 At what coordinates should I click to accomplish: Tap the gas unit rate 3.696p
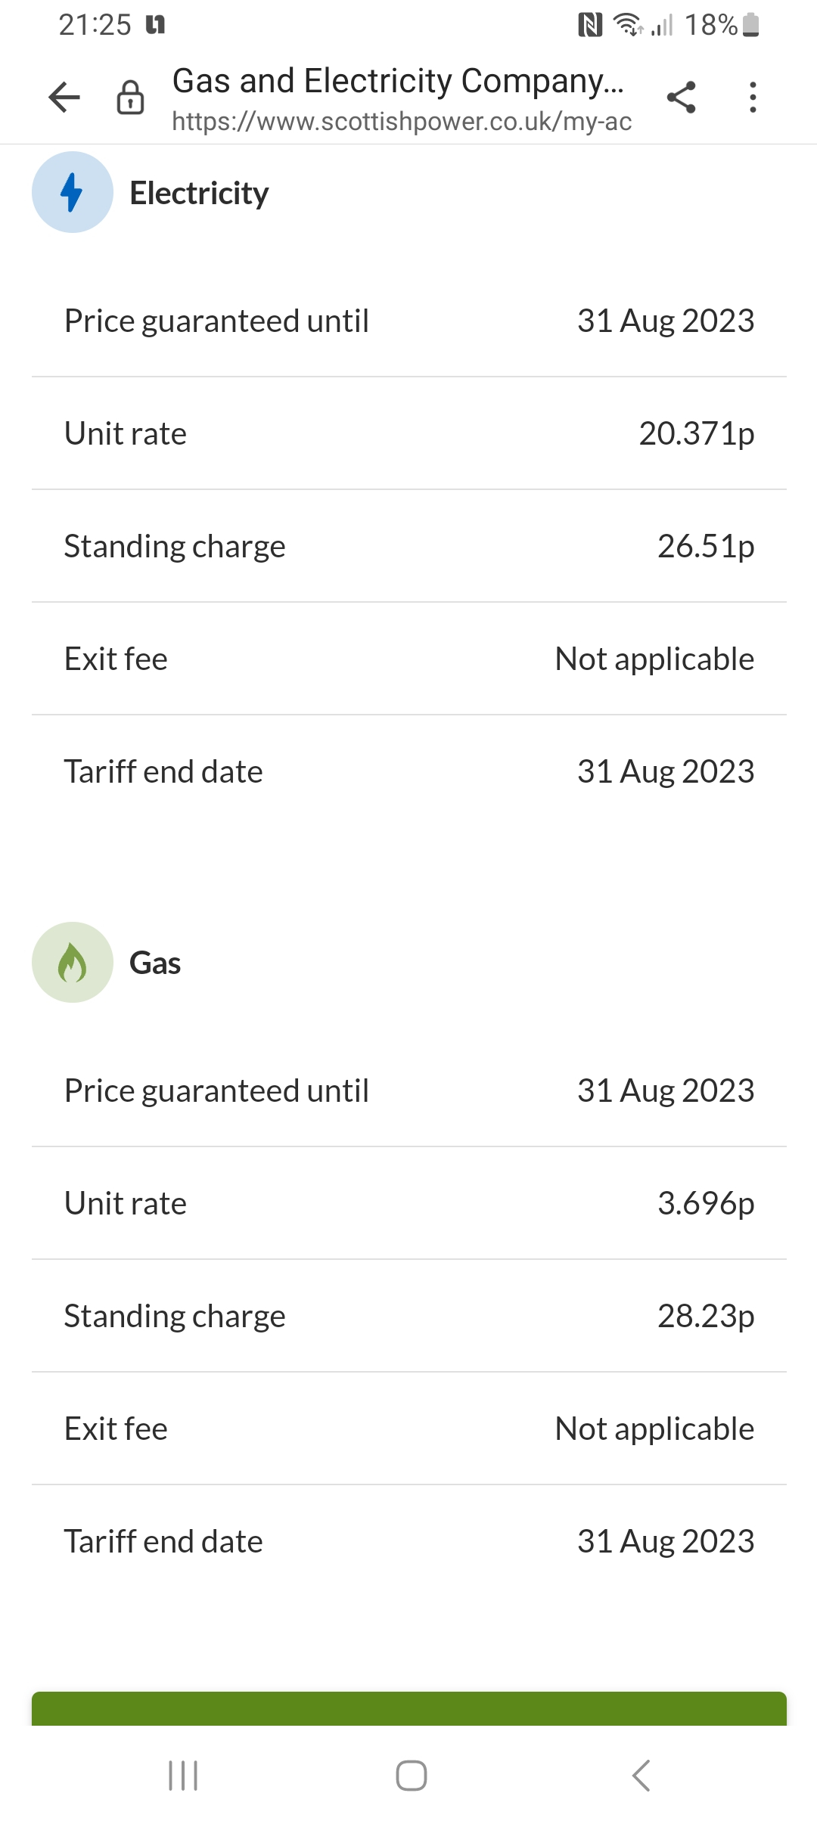click(x=705, y=1204)
